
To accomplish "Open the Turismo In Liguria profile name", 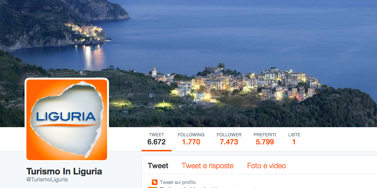I will (x=64, y=172).
